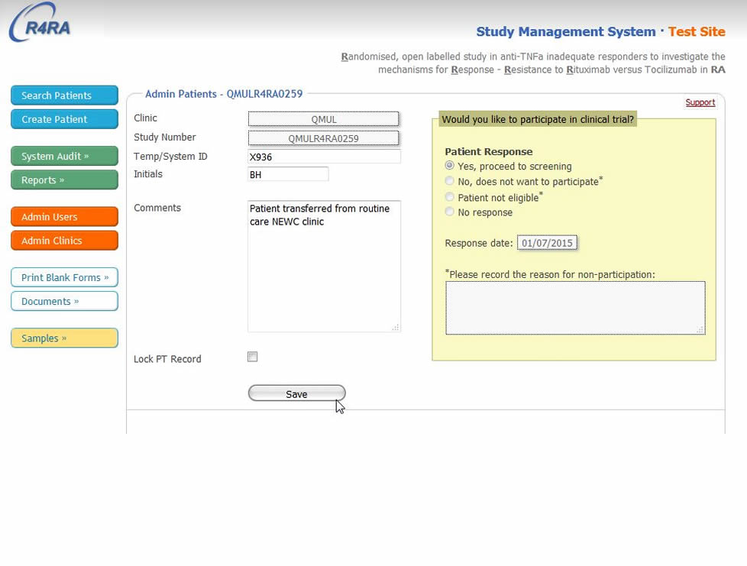The image size is (747, 566).
Task: Click the R4RA logo
Action: (x=40, y=23)
